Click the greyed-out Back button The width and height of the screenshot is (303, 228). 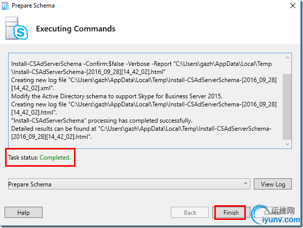point(190,212)
